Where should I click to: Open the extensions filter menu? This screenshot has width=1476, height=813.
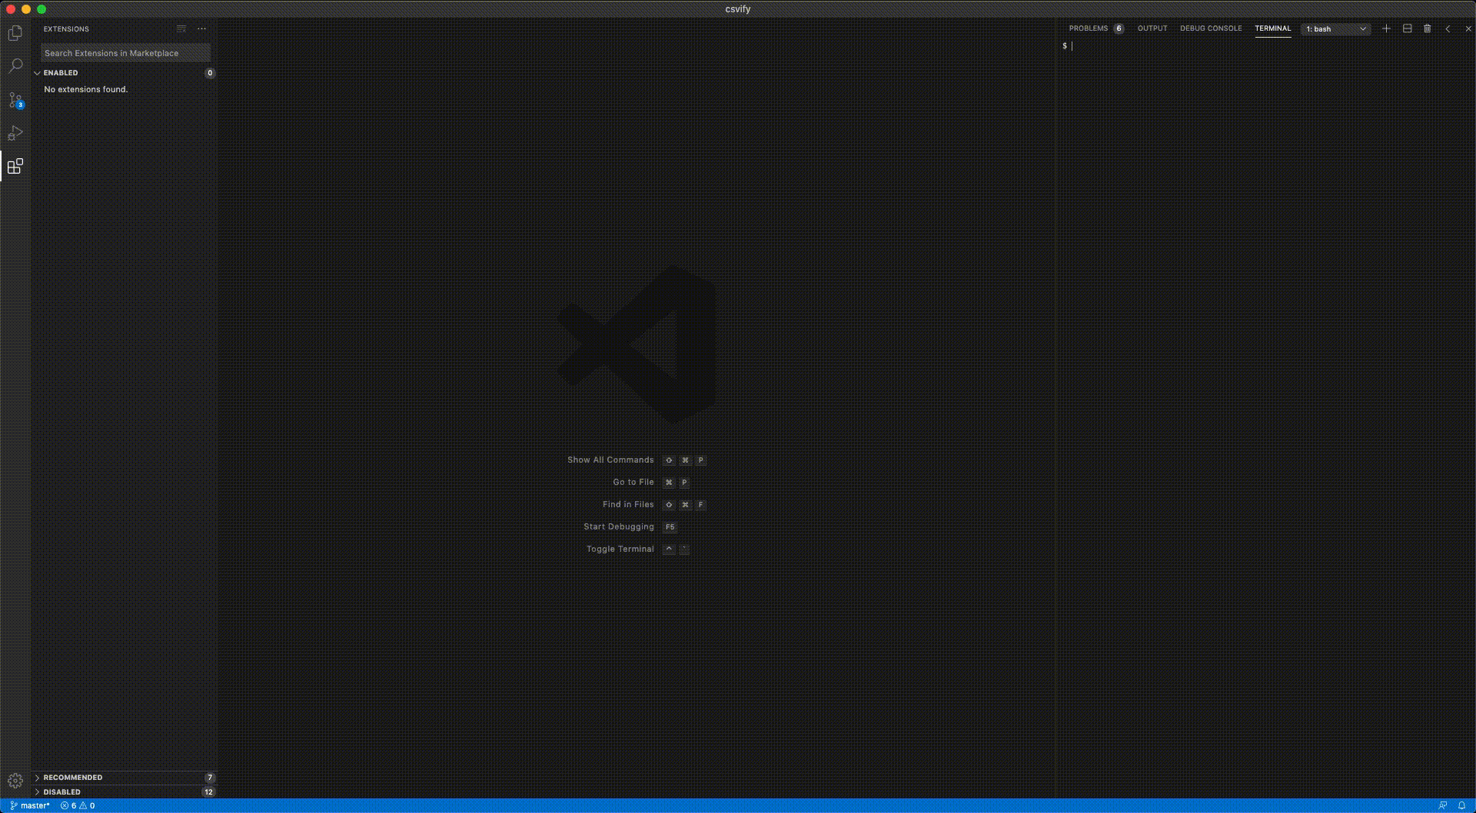(181, 28)
